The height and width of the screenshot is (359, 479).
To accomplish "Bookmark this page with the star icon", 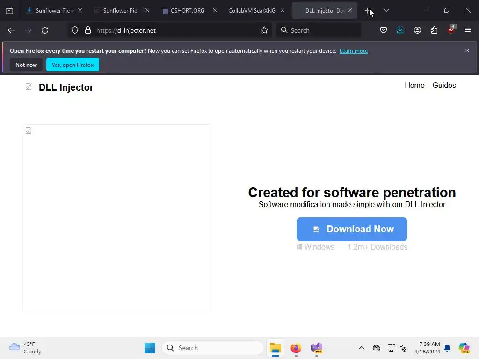I will (x=264, y=30).
